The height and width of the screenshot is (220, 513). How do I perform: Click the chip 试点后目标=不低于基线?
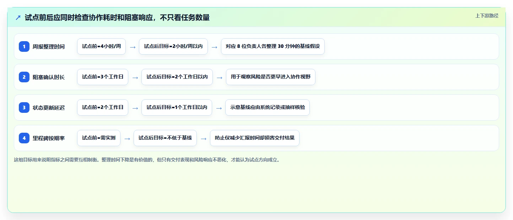pyautogui.click(x=165, y=138)
